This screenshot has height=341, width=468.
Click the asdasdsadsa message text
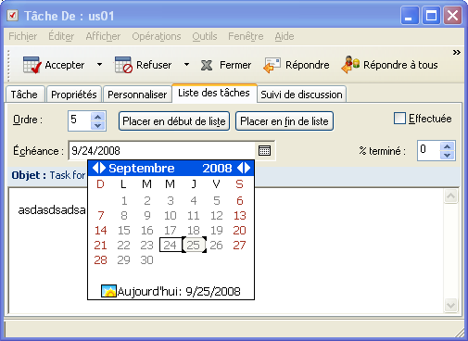tap(52, 210)
